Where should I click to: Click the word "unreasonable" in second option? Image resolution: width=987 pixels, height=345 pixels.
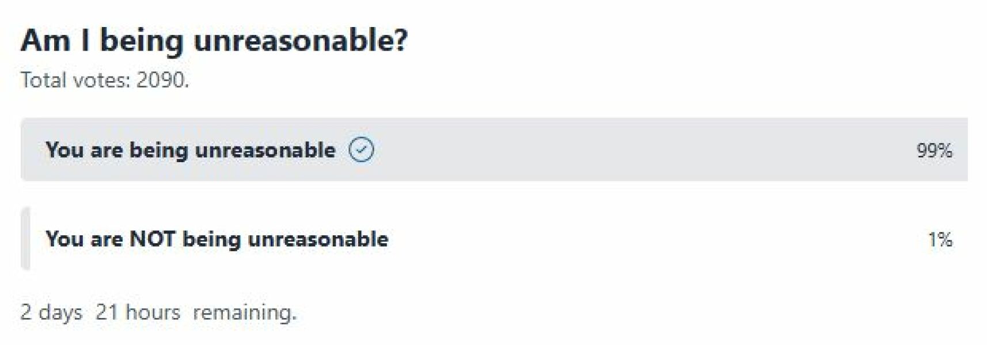coord(318,239)
